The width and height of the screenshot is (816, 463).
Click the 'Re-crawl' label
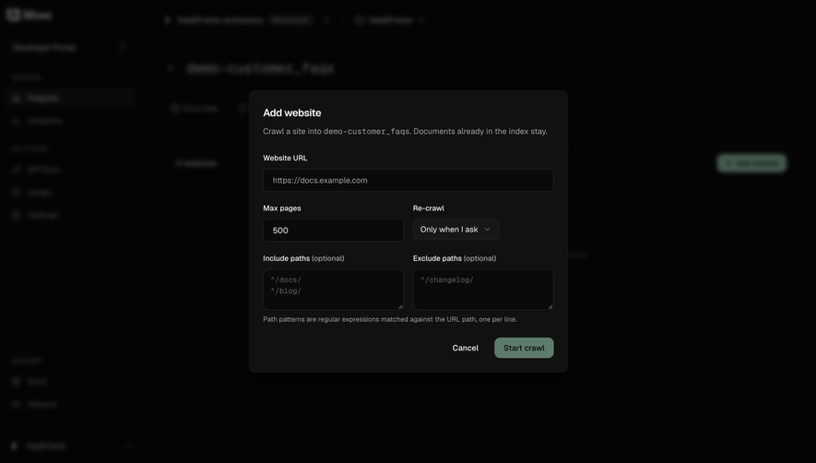(x=429, y=208)
